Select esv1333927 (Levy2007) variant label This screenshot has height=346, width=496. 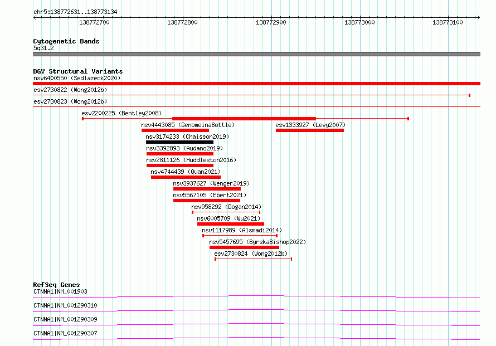(310, 125)
